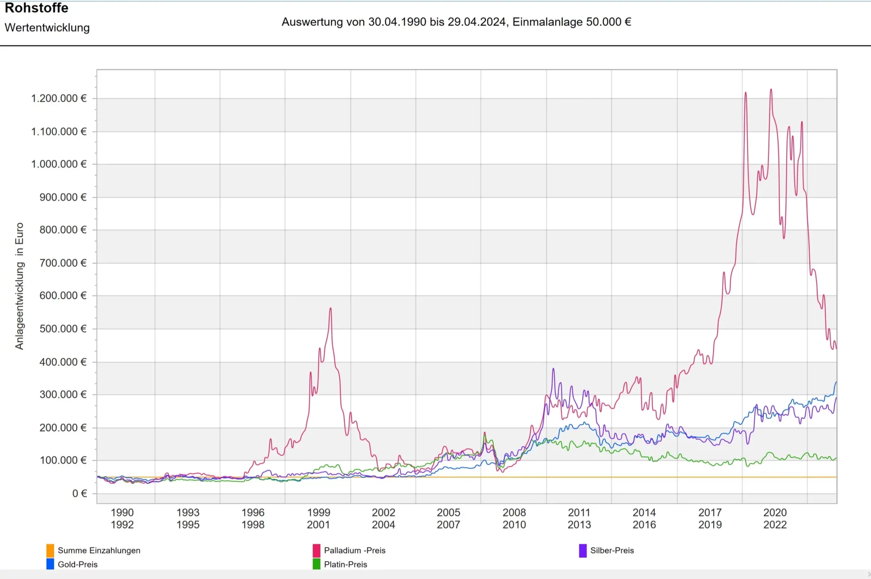Click the Wertentwicklung subtitle
Viewport: 871px width, 579px height.
click(x=47, y=28)
